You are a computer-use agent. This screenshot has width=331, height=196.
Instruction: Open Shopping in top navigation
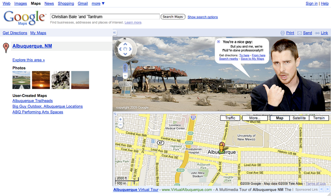coord(66,3)
